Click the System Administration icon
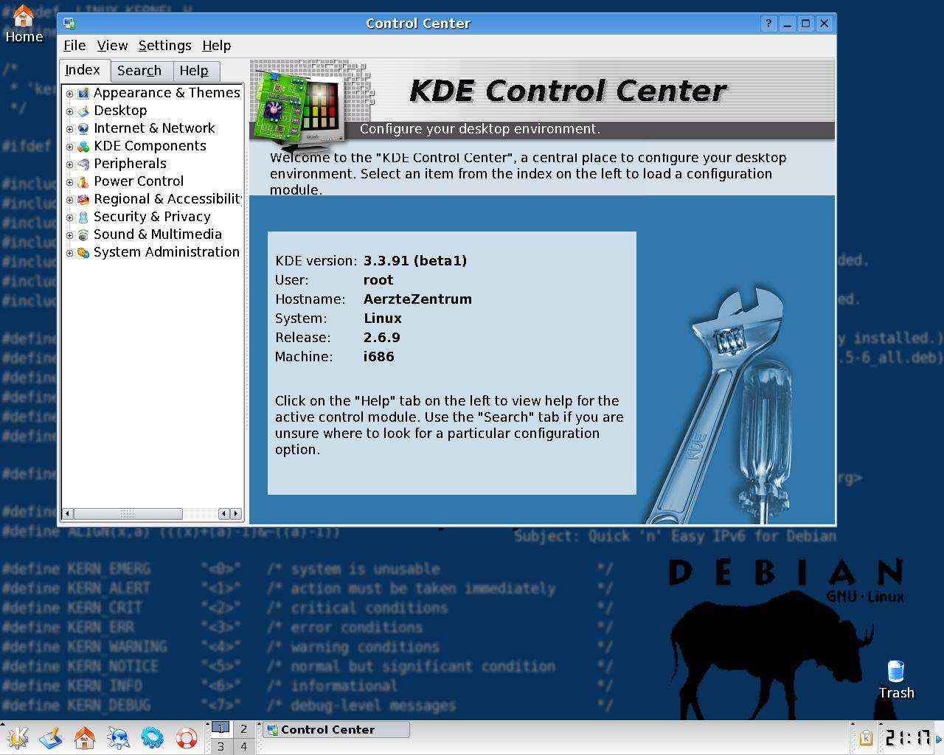Viewport: 944px width, 755px height. pos(83,252)
